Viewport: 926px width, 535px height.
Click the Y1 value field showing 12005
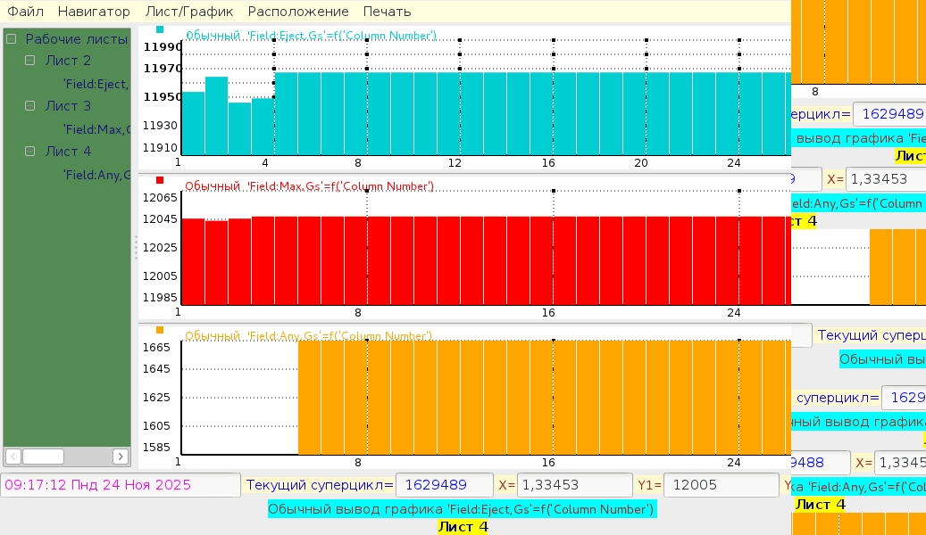coord(721,485)
